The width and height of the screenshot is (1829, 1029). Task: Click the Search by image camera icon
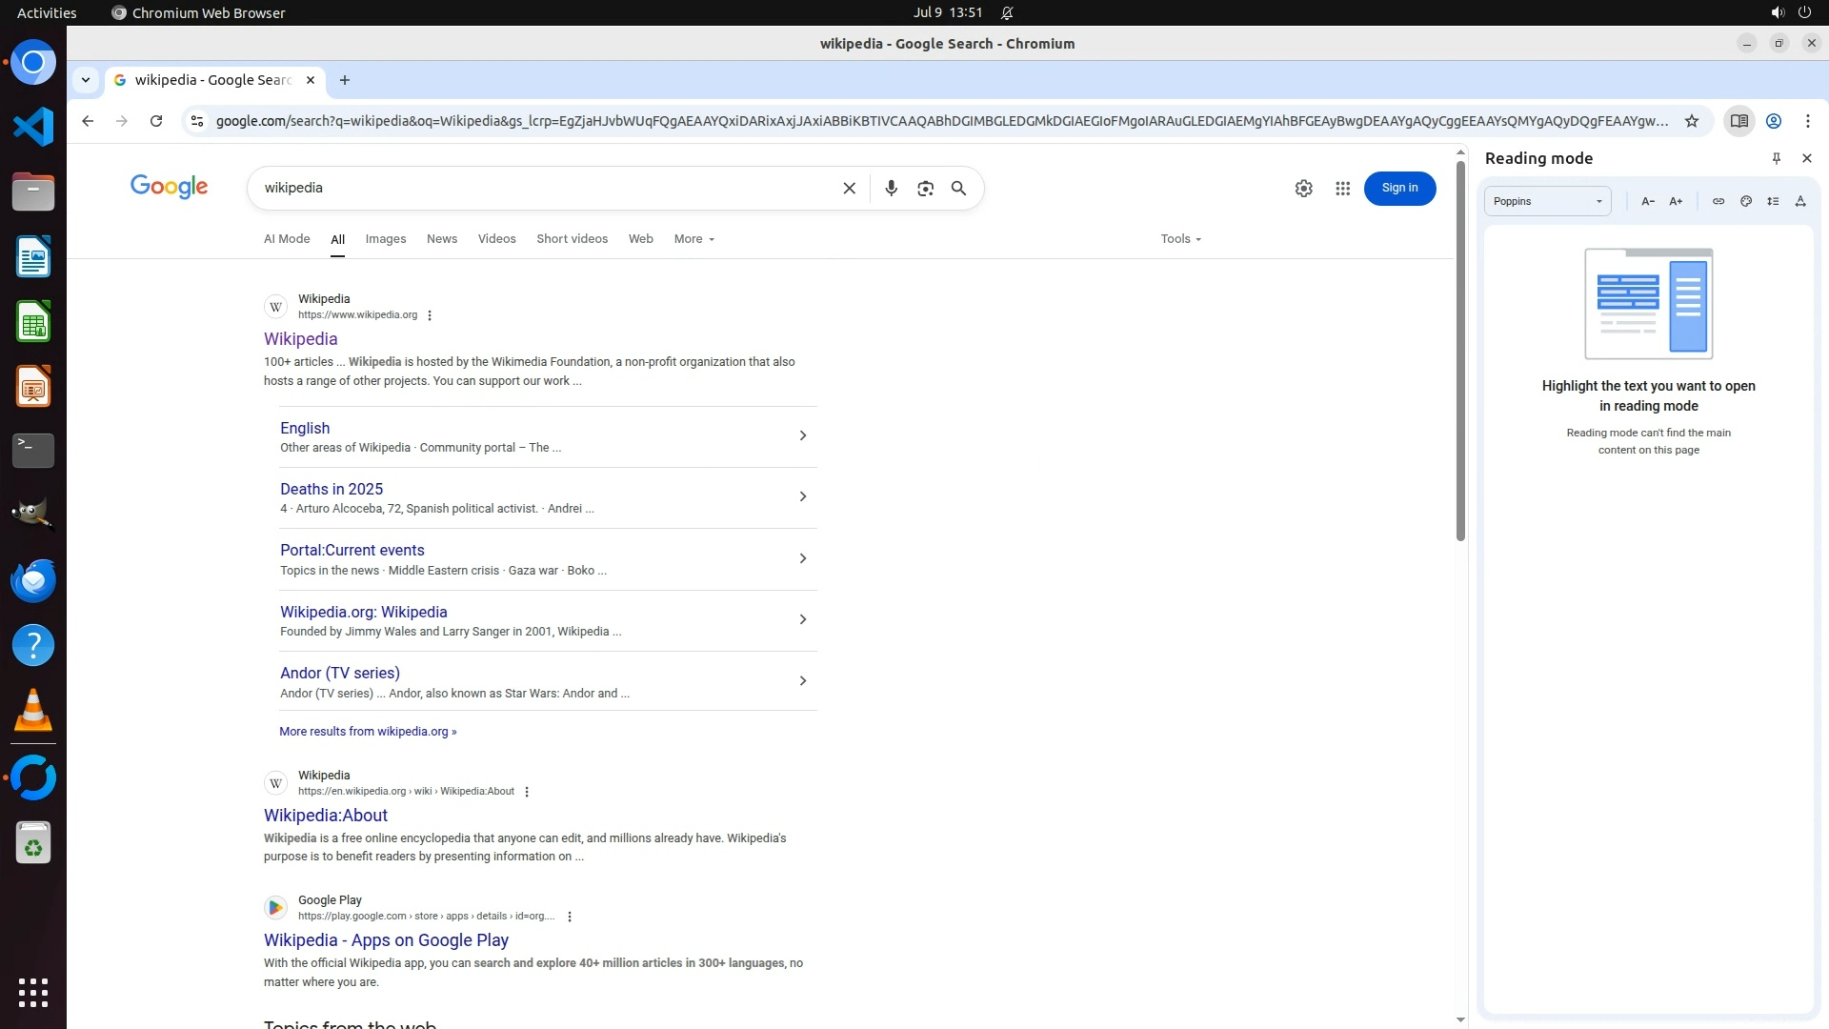pyautogui.click(x=925, y=189)
